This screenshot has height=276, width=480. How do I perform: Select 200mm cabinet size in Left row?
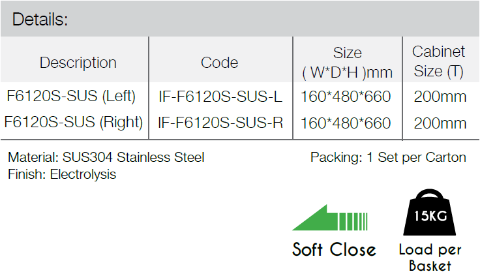pyautogui.click(x=440, y=97)
